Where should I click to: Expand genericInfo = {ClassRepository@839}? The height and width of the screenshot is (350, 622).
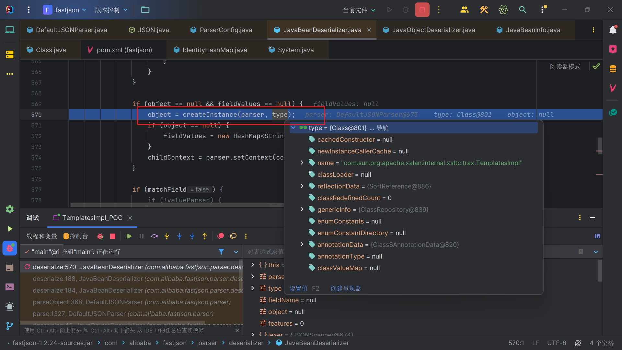(x=302, y=210)
